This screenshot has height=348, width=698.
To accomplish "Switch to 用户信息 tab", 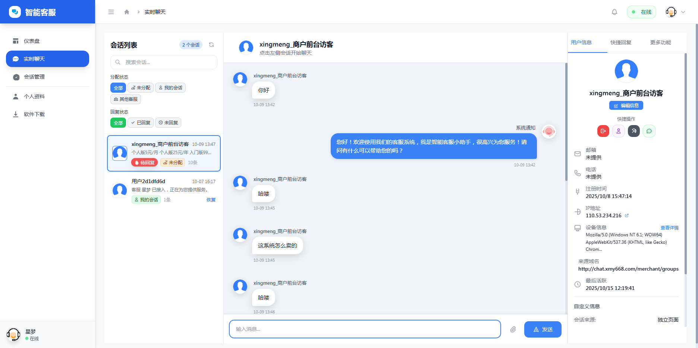I will [581, 42].
